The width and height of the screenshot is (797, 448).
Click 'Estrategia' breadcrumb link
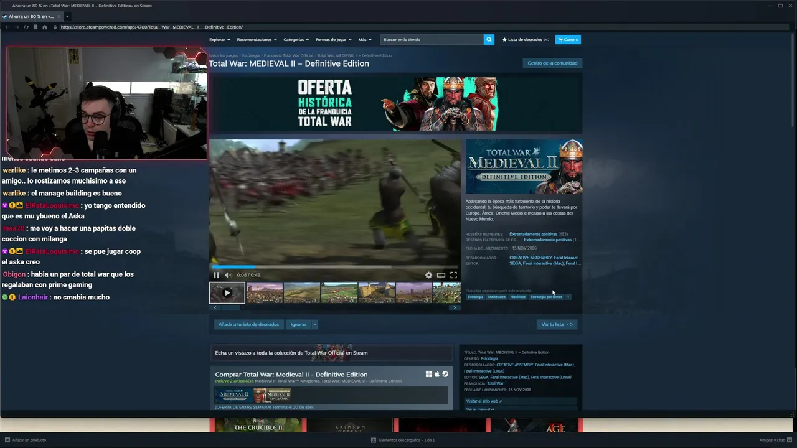(251, 55)
